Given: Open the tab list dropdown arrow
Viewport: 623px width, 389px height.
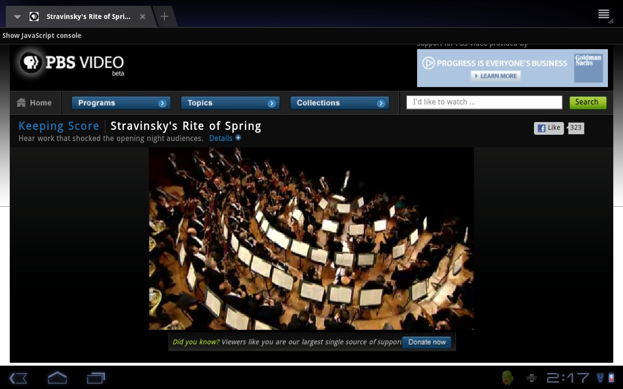Looking at the screenshot, I should click(x=17, y=17).
